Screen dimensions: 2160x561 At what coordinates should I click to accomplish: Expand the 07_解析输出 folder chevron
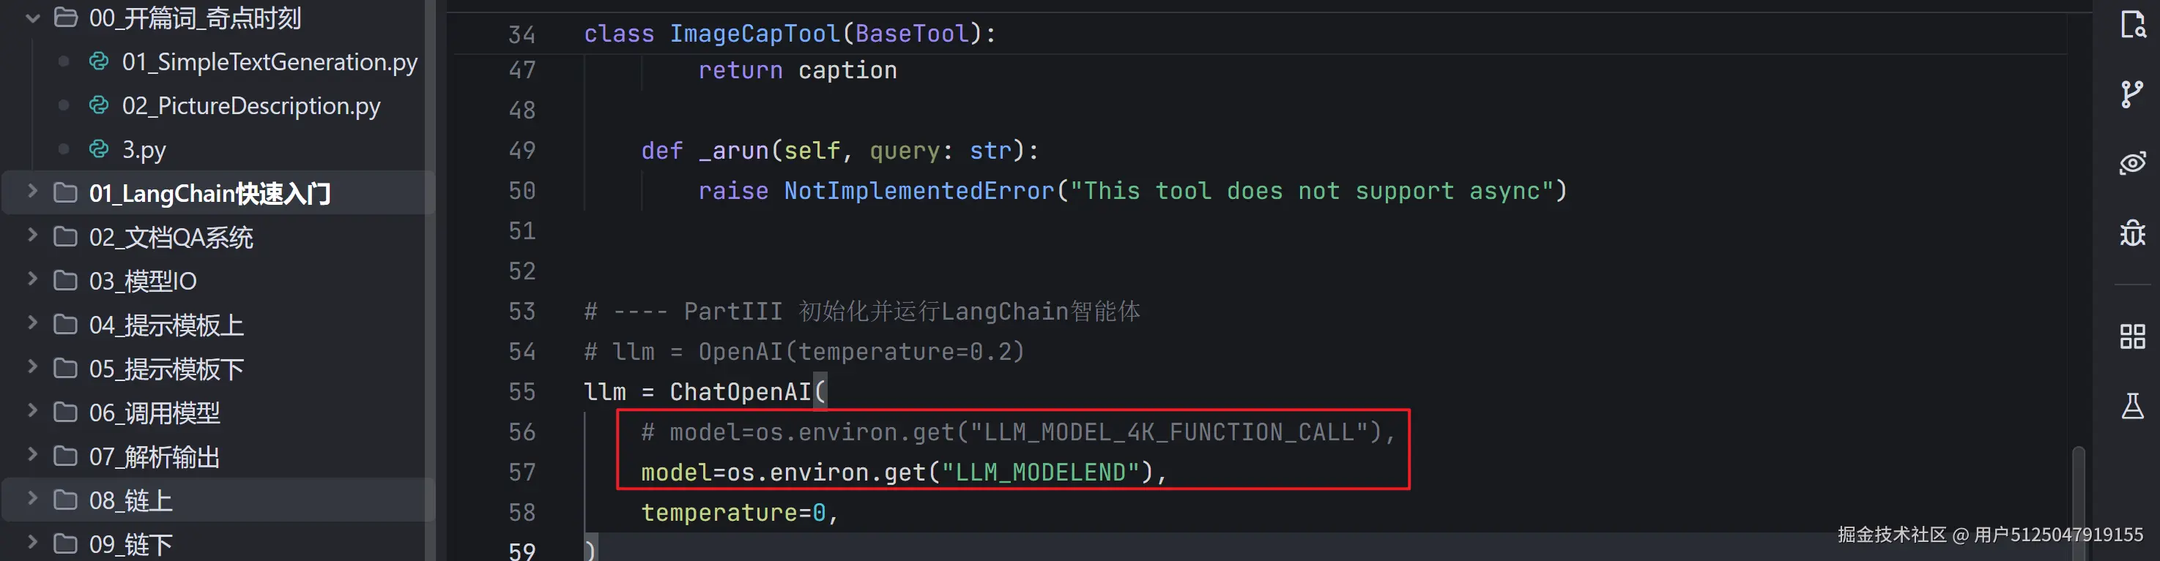(x=33, y=455)
